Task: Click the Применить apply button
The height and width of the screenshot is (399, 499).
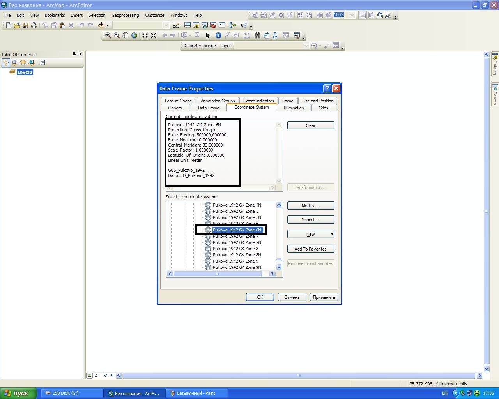Action: coord(324,297)
